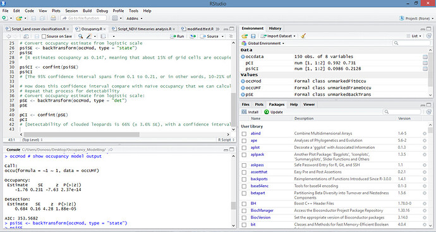The width and height of the screenshot is (436, 232).
Task: Click the Print icon in main toolbar
Action: (53, 18)
